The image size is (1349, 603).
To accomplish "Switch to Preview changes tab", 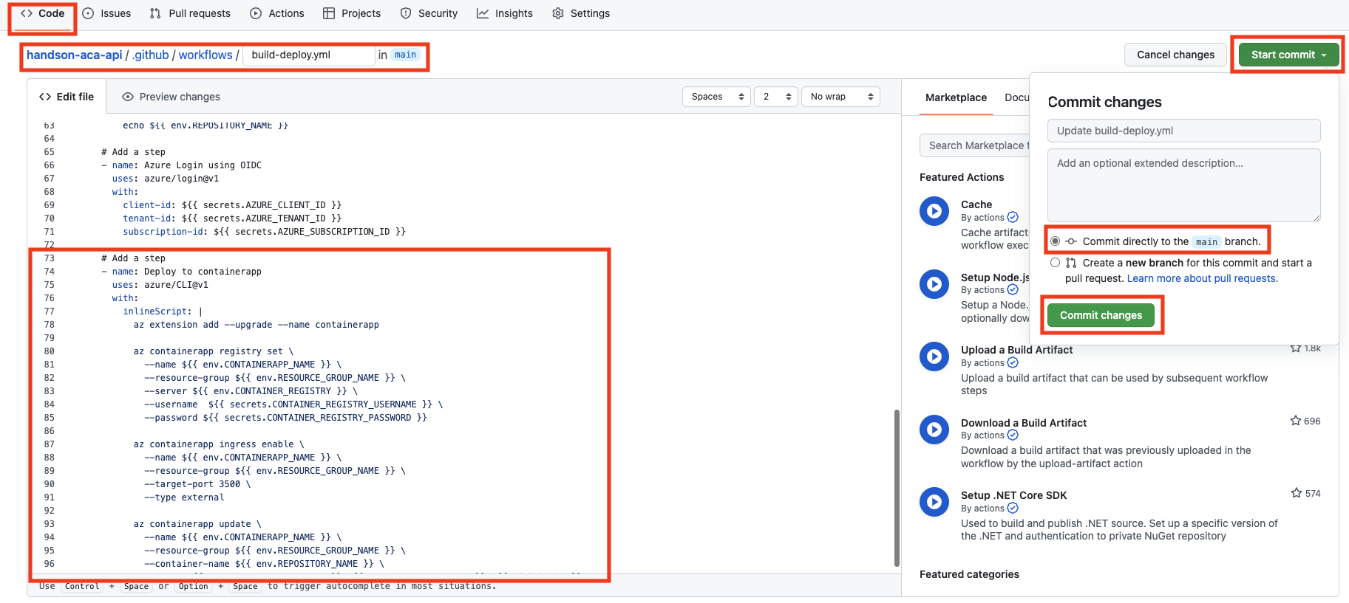I will (171, 97).
